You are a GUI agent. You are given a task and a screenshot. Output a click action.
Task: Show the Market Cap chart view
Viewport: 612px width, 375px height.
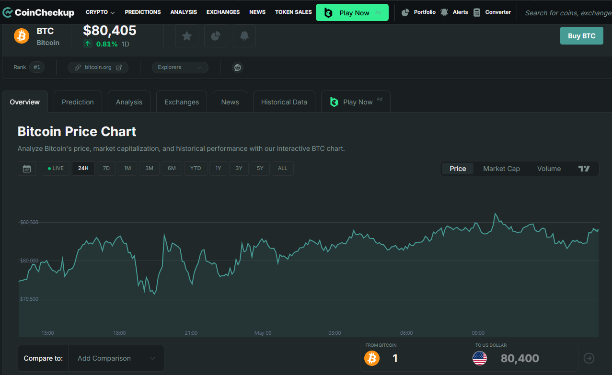[x=501, y=169]
